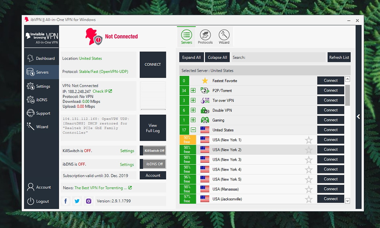Image resolution: width=380 pixels, height=228 pixels.
Task: Connect to USA (New York 2) server
Action: 331,150
